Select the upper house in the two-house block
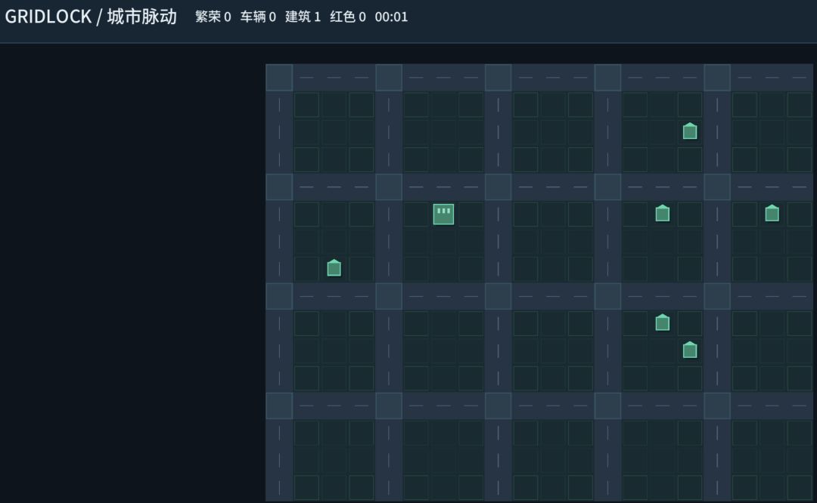 pos(662,322)
